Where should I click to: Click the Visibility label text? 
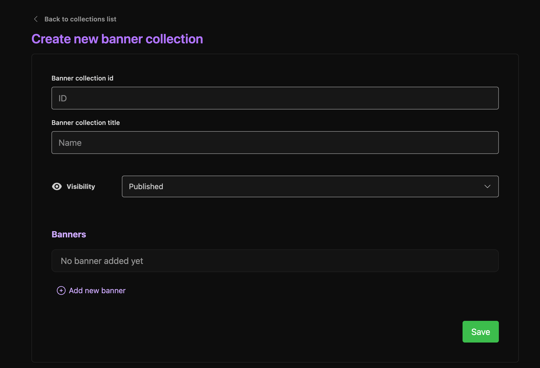[x=81, y=186]
